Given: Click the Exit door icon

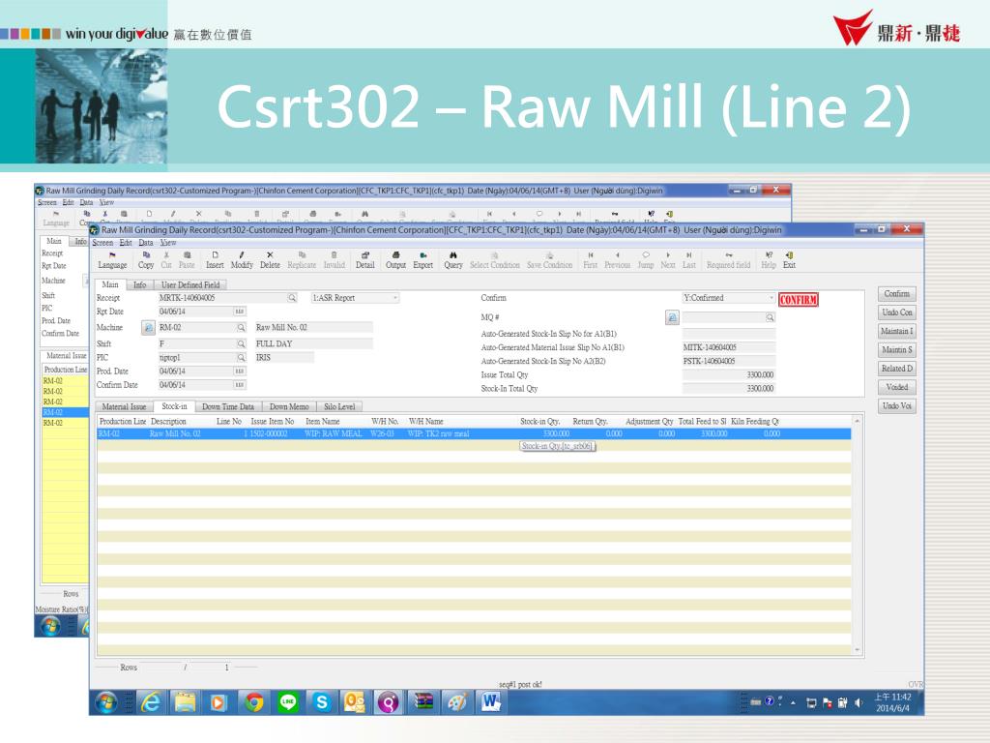Looking at the screenshot, I should click(789, 255).
